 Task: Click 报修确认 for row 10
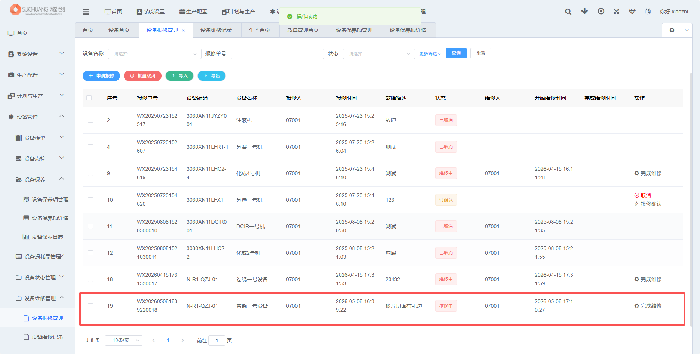pos(648,204)
